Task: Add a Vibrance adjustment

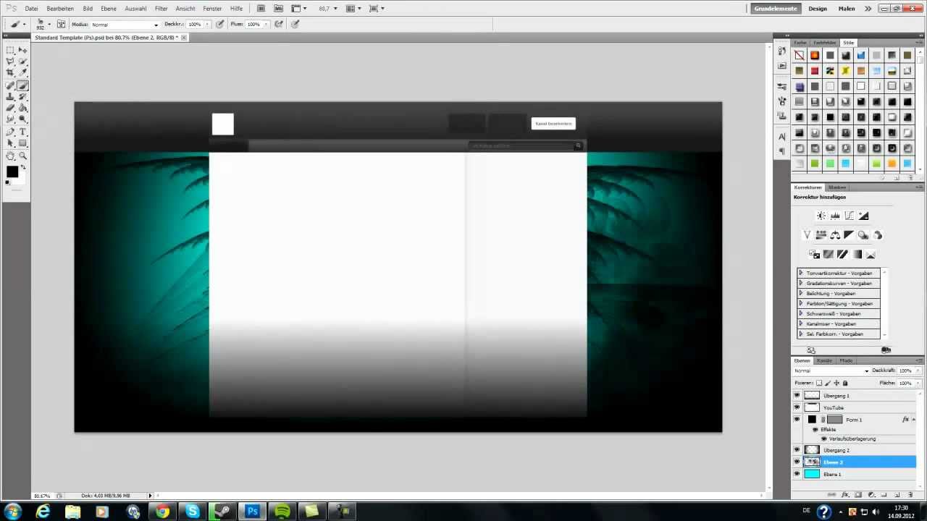Action: point(807,235)
